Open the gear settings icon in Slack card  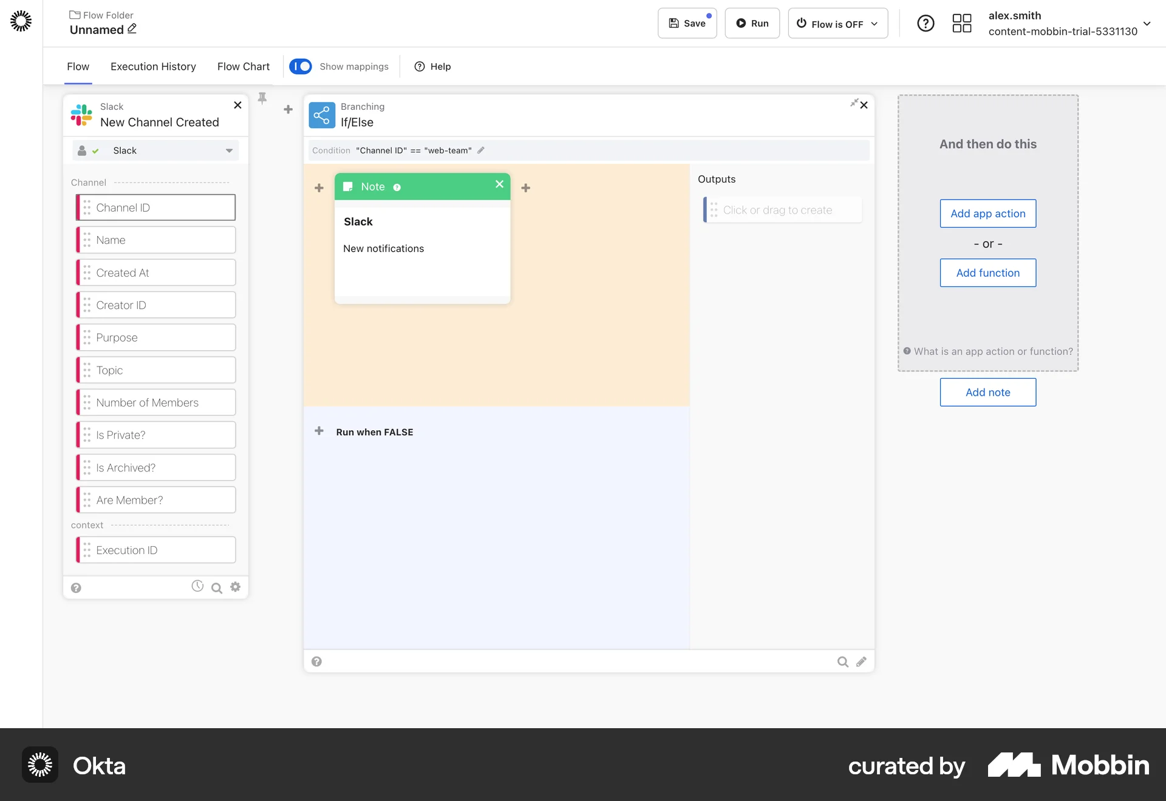click(x=236, y=587)
